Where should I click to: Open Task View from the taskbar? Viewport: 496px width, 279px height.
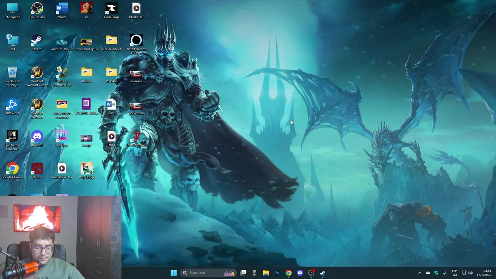pyautogui.click(x=243, y=273)
